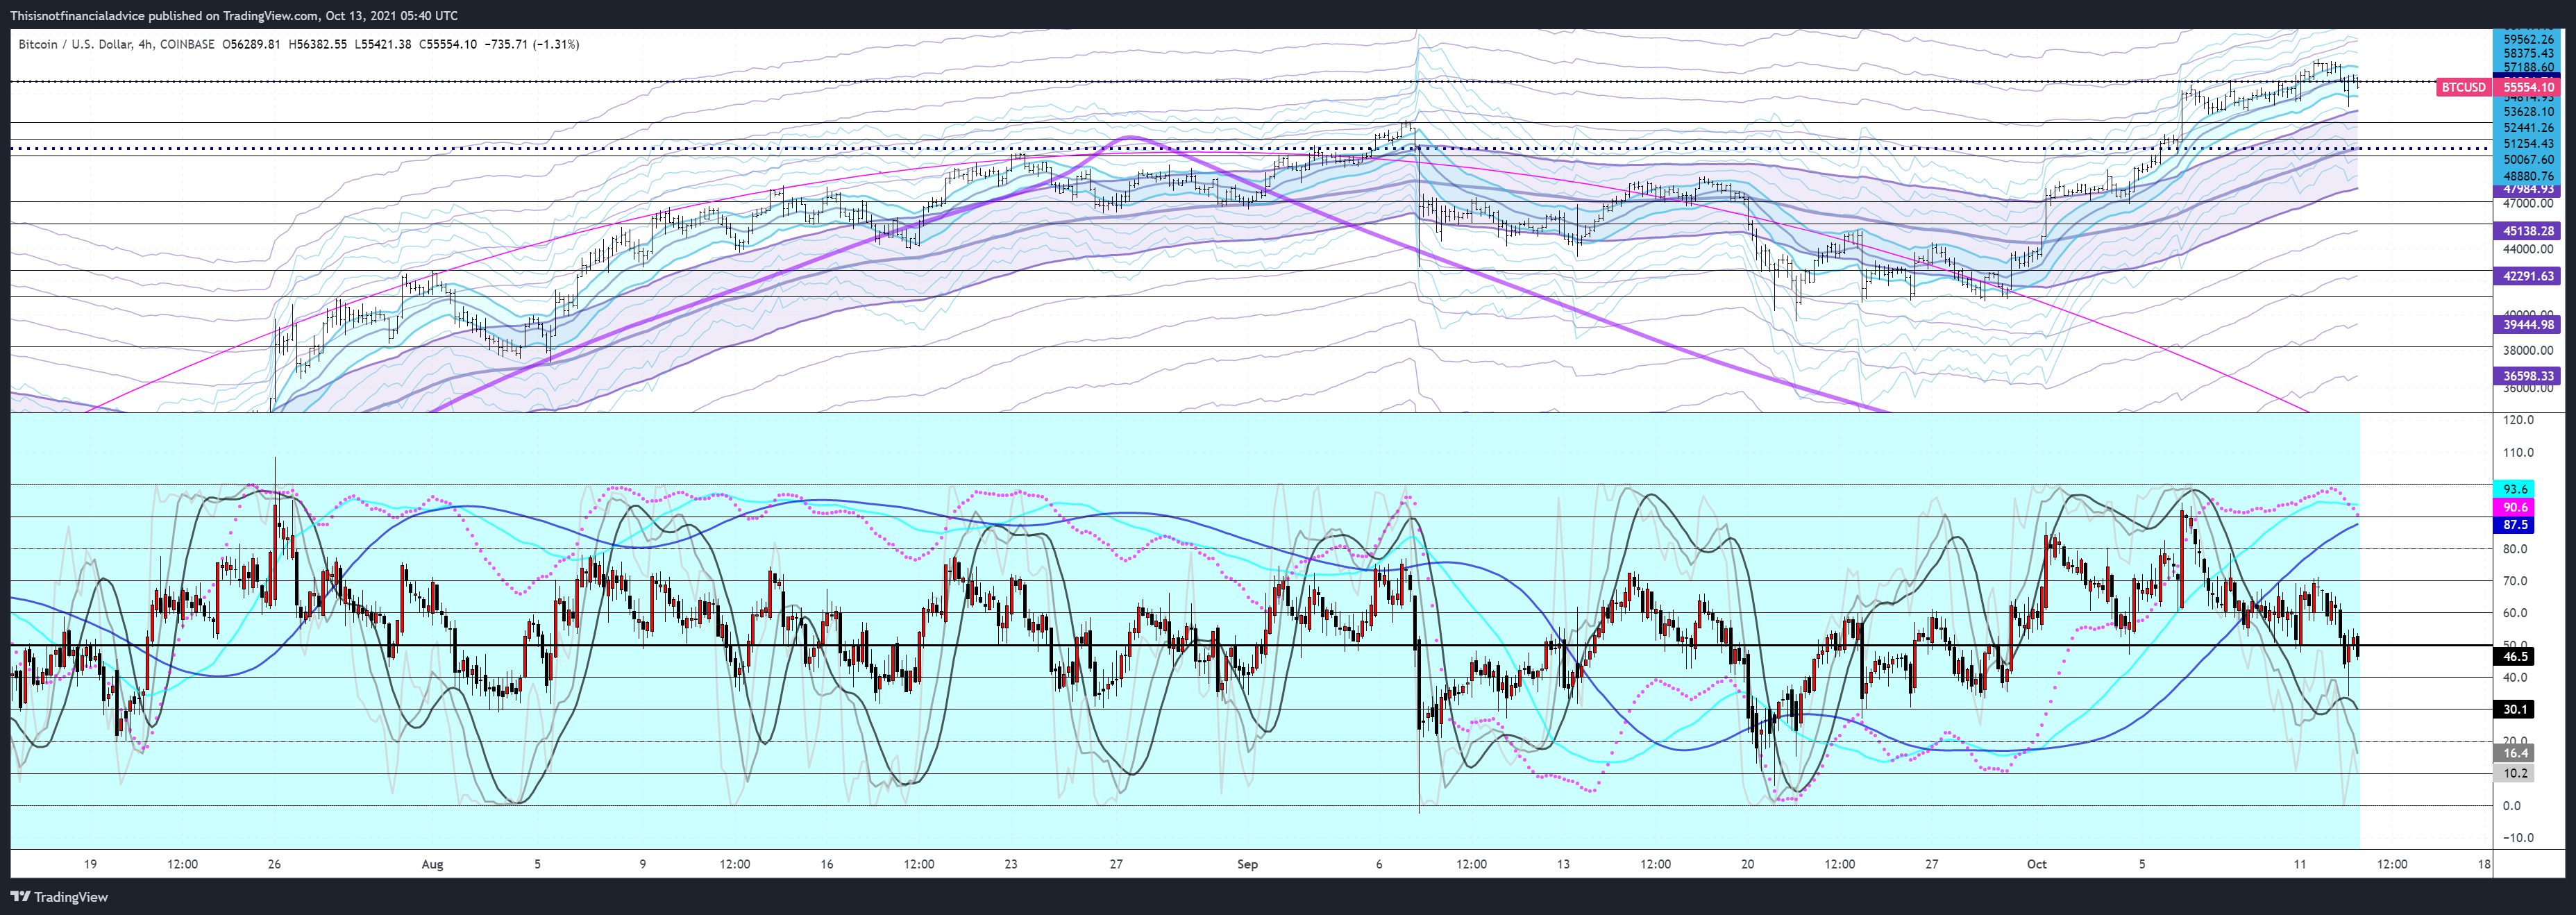2576x915 pixels.
Task: Click the high price value H56382.55
Action: pyautogui.click(x=318, y=44)
